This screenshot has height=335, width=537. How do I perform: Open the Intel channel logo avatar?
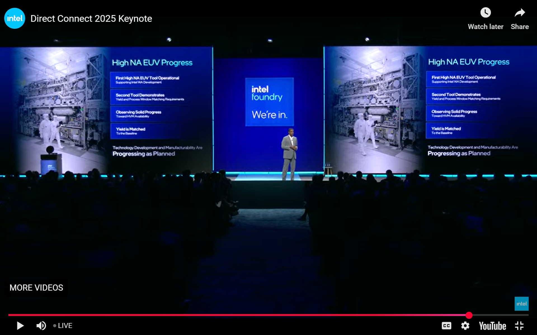[15, 18]
